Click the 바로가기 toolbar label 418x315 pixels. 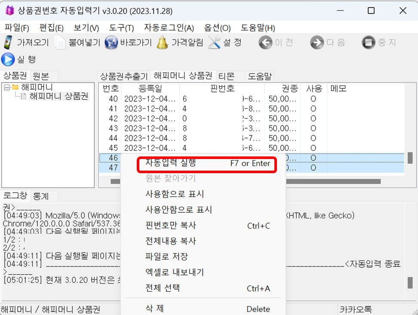click(136, 43)
